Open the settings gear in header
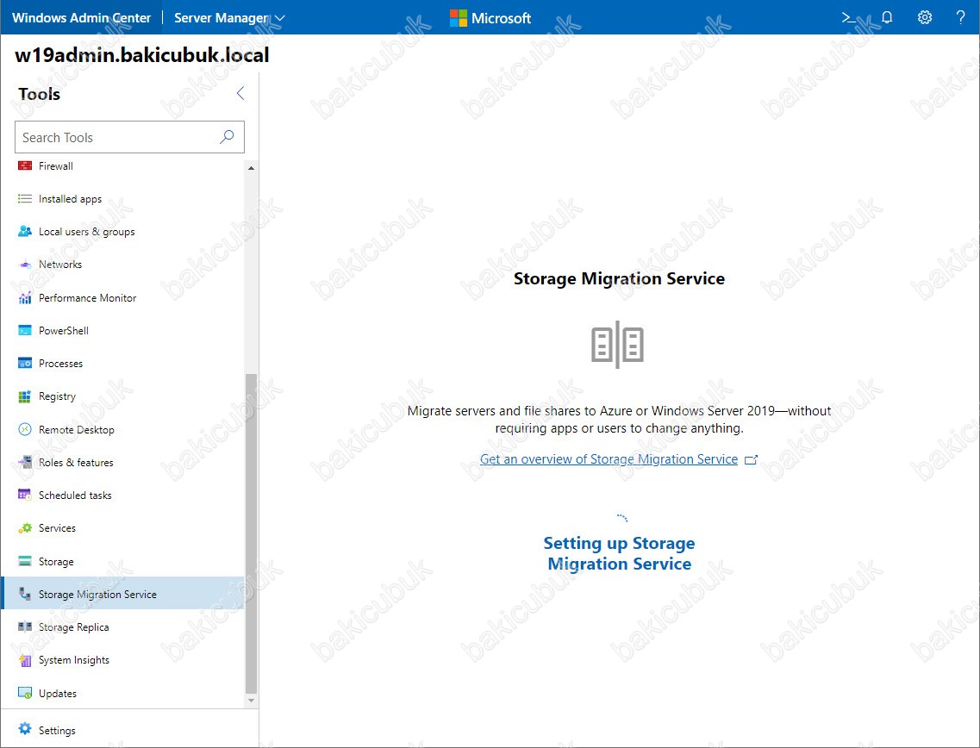This screenshot has height=748, width=980. [x=925, y=17]
